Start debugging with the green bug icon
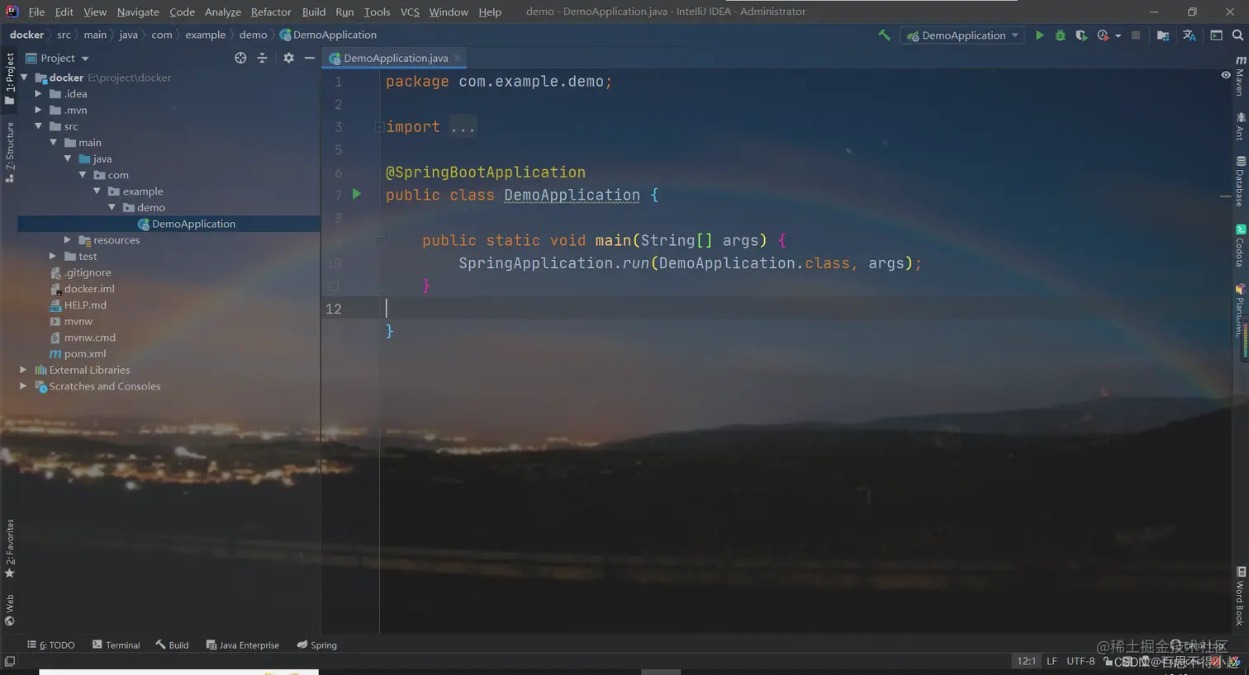The height and width of the screenshot is (675, 1249). tap(1061, 35)
